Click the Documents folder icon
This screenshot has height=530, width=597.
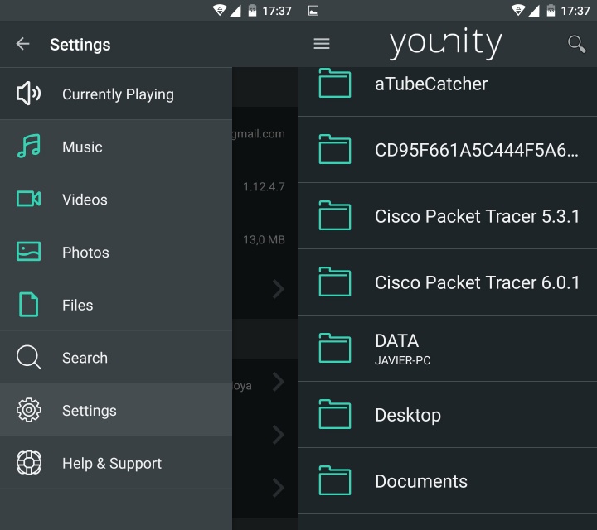335,480
